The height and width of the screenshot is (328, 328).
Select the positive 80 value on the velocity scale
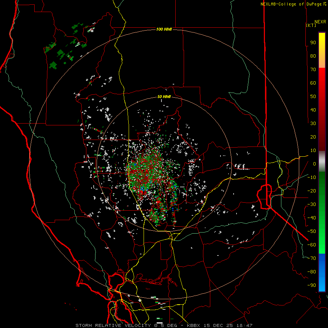(313, 56)
